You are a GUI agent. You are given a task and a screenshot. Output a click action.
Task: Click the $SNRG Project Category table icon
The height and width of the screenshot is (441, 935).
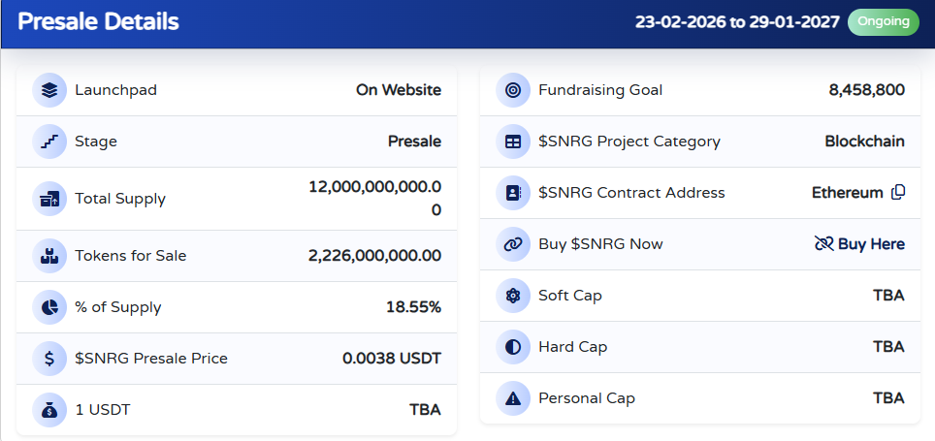513,142
